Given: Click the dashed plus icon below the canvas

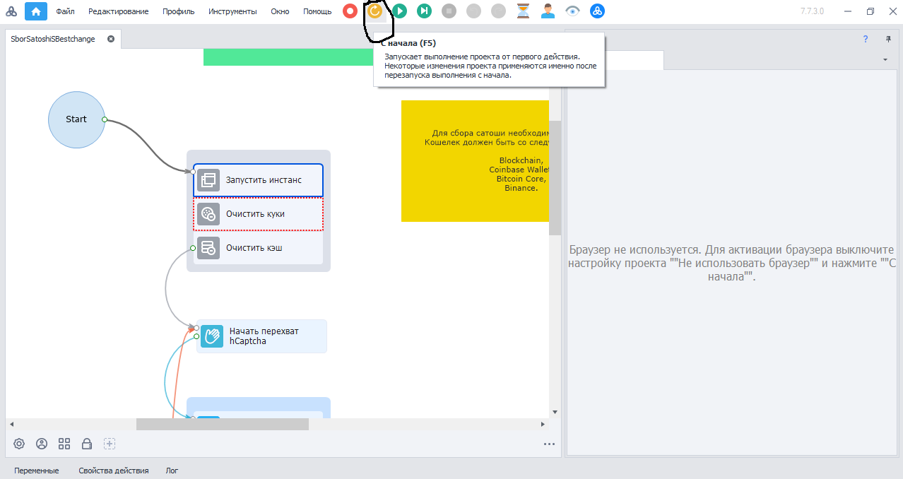Looking at the screenshot, I should pos(110,444).
